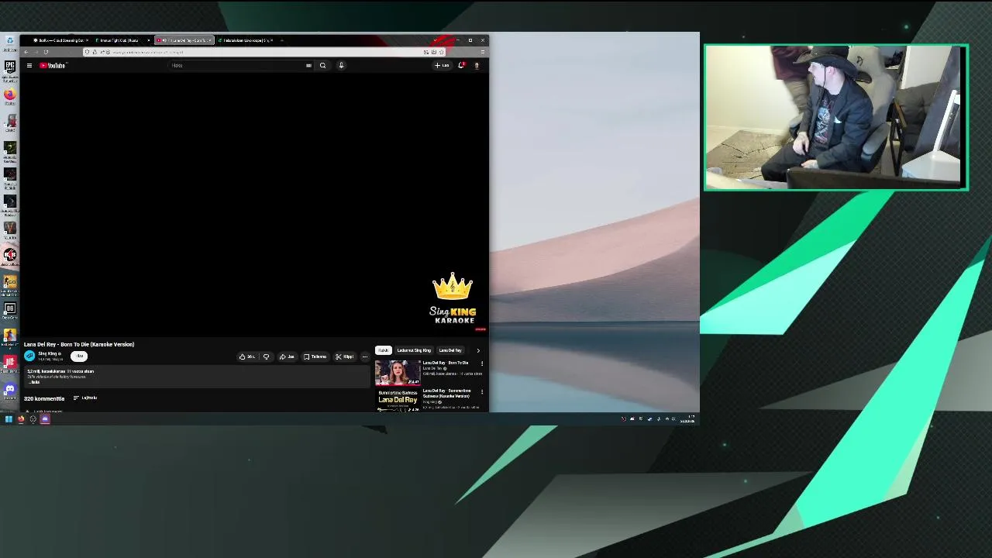Reload the page with refresh icon
This screenshot has width=992, height=558.
[46, 52]
